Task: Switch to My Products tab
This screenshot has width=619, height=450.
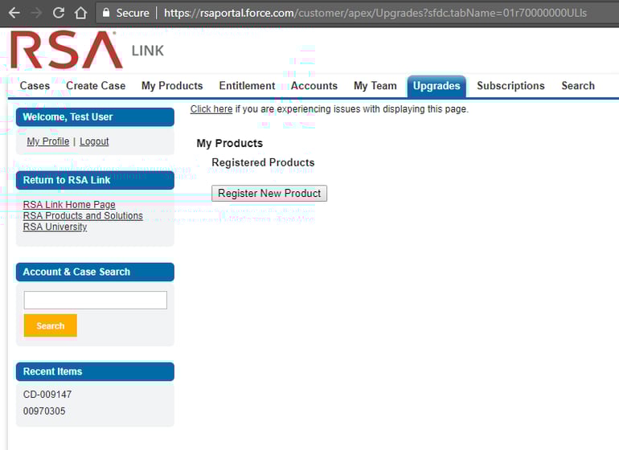Action: tap(172, 86)
